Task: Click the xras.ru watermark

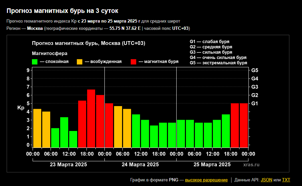Action: 251,164
